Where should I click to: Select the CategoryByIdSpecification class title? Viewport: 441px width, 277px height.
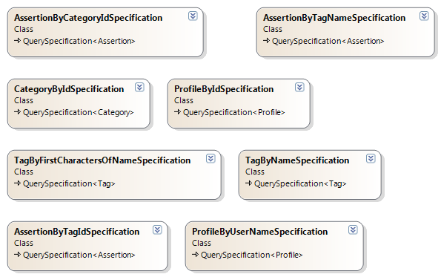[x=69, y=89]
